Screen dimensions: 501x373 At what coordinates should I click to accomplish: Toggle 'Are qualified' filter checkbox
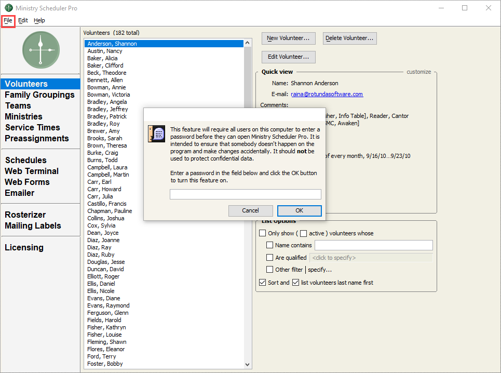tap(270, 258)
